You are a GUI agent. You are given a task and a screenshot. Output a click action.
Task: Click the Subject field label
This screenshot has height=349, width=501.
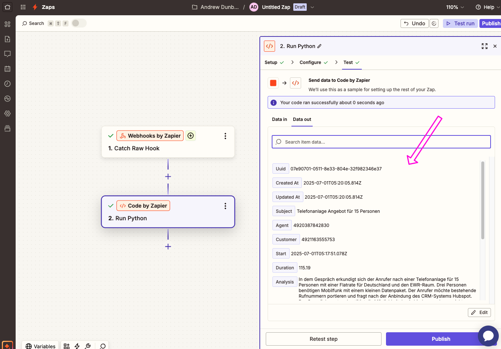coord(284,211)
